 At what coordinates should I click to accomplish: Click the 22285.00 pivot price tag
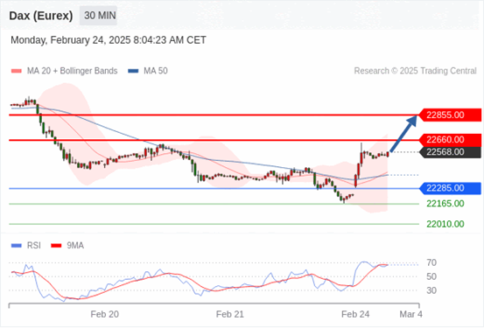click(x=450, y=188)
